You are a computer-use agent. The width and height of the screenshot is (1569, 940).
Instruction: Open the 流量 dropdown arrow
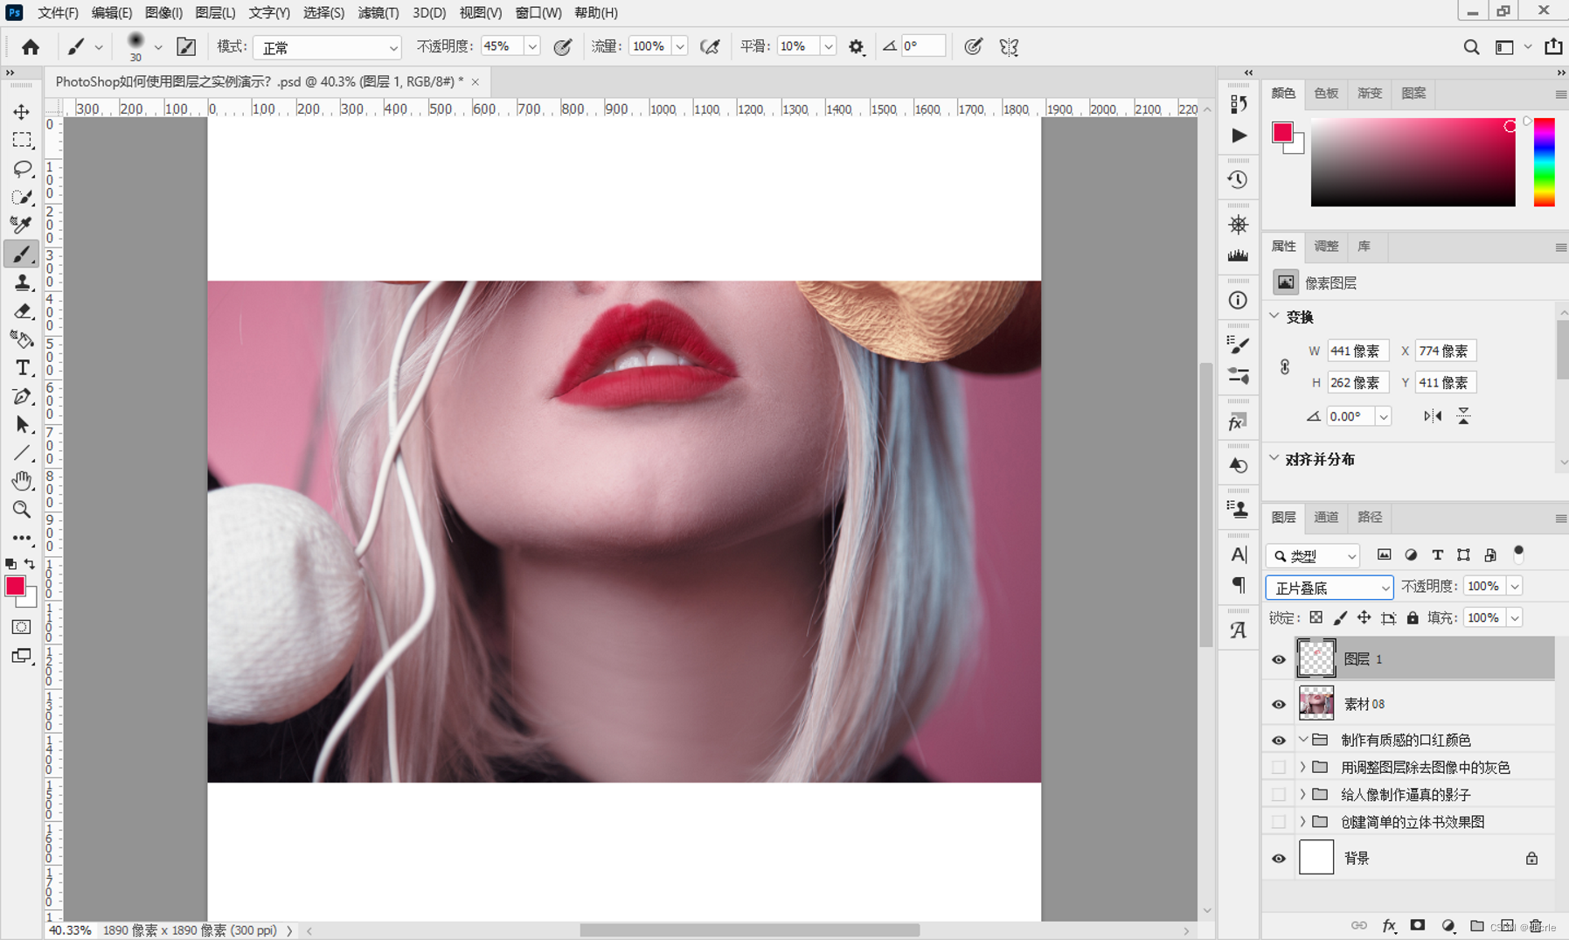coord(679,47)
